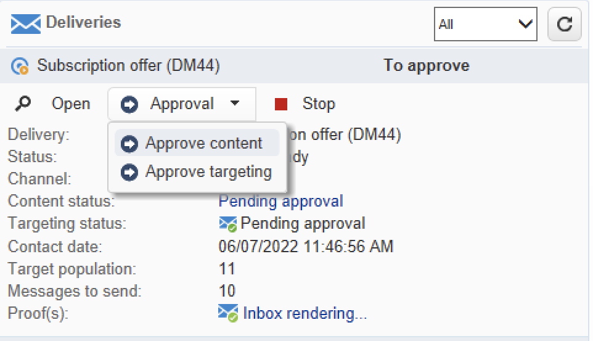
Task: Expand the Approval menu button
Action: coord(182,104)
